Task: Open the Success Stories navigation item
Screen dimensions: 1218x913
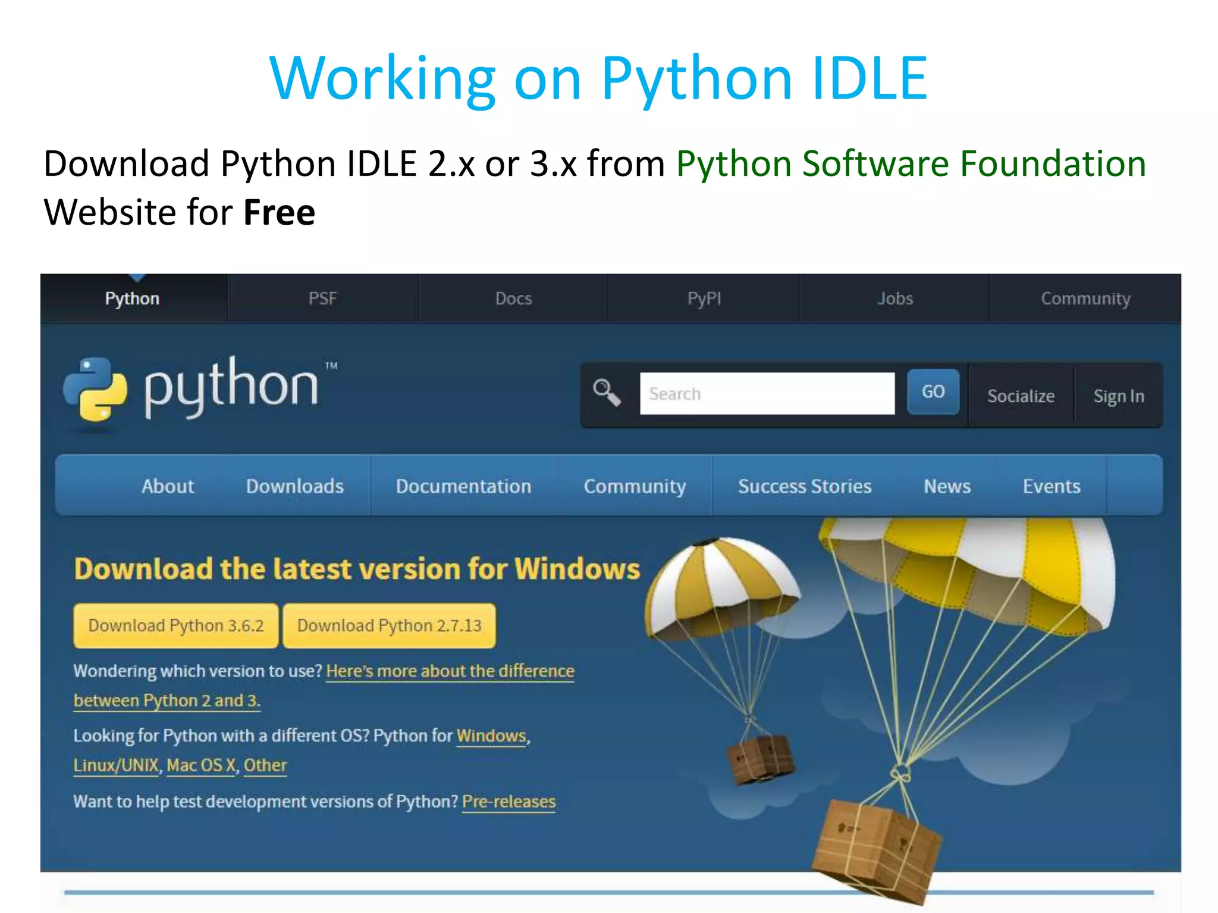Action: point(805,486)
